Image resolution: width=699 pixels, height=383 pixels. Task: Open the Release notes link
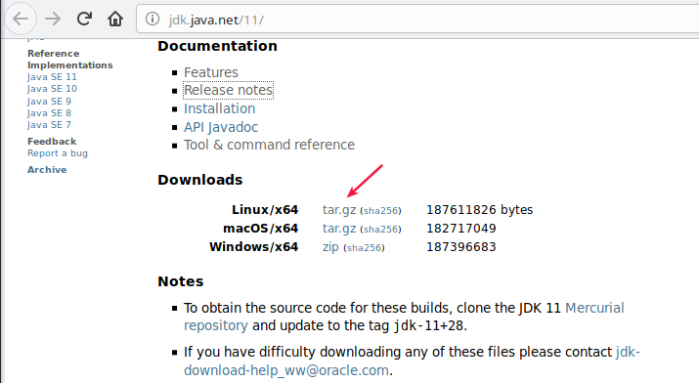228,90
